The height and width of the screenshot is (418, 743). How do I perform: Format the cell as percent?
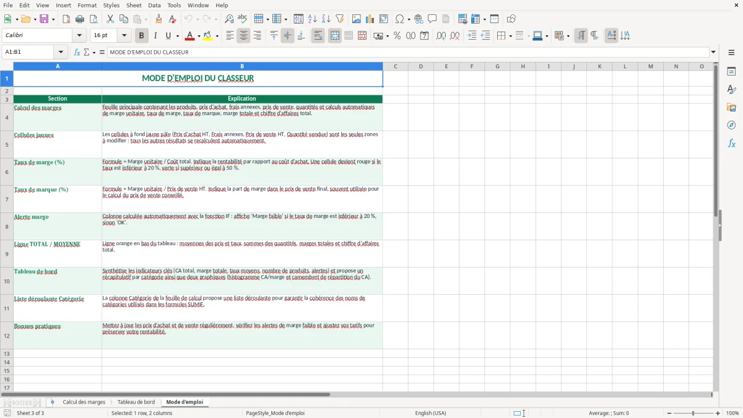[397, 36]
